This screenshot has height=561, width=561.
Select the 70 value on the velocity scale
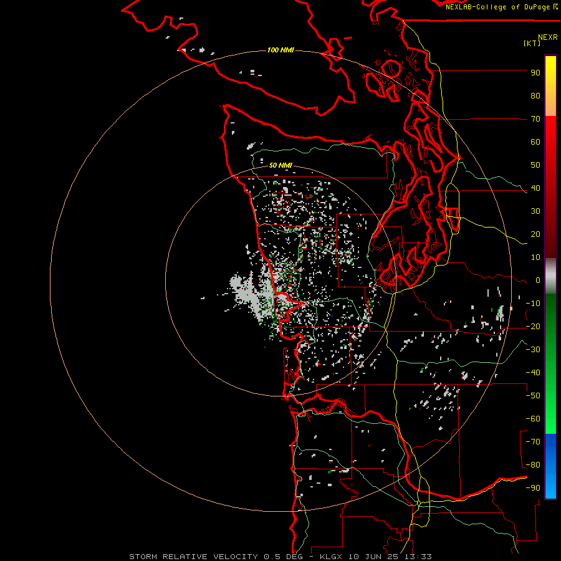click(535, 119)
